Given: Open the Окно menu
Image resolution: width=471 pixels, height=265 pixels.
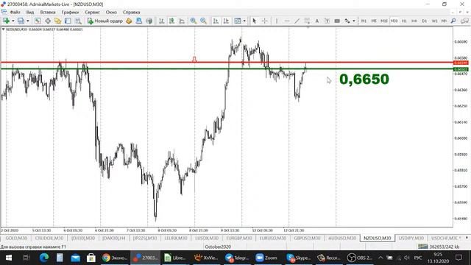Looking at the screenshot, I should [111, 13].
